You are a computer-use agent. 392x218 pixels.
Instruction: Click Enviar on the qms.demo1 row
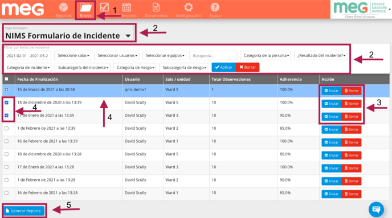click(x=332, y=91)
